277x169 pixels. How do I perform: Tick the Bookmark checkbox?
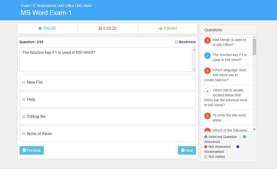[x=176, y=42]
